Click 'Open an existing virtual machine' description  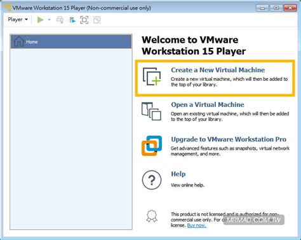pyautogui.click(x=230, y=116)
